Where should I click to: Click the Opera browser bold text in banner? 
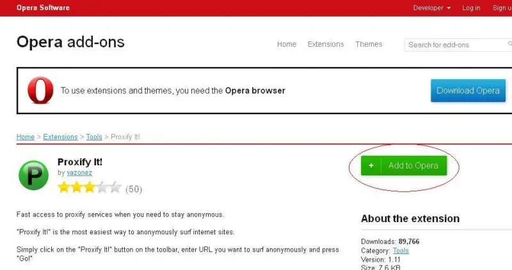(255, 91)
